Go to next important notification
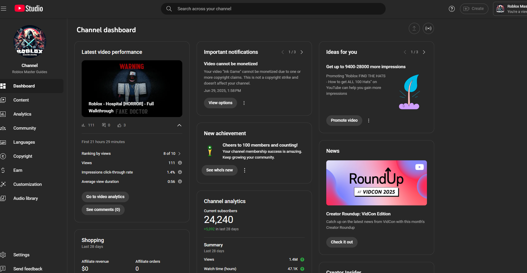This screenshot has height=273, width=527. point(302,52)
